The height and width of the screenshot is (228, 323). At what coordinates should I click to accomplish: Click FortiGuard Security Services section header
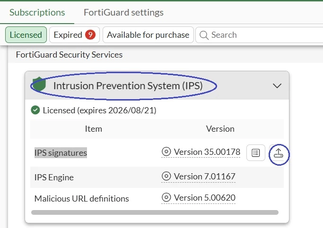coord(69,55)
